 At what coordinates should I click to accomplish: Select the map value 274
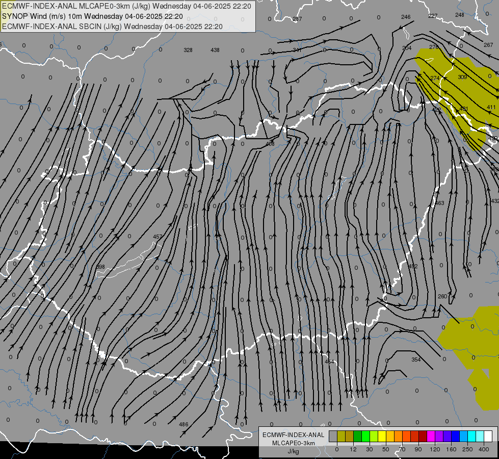click(x=435, y=78)
